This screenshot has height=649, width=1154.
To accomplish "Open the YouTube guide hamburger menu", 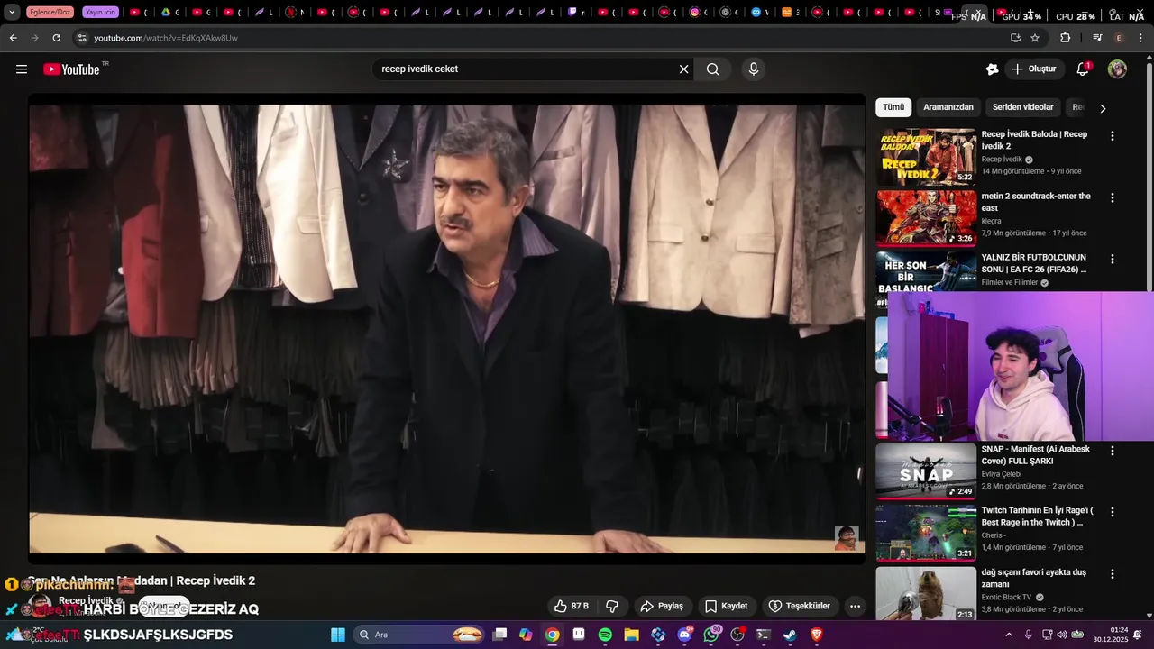I will (x=22, y=69).
